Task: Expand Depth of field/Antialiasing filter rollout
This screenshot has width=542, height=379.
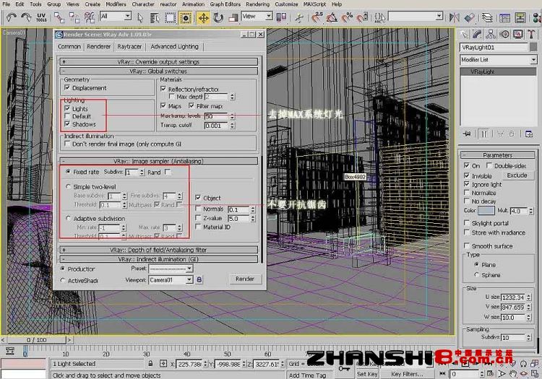Action: [x=159, y=250]
